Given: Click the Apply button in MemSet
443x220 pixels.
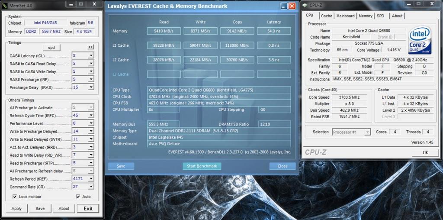Looking at the screenshot, I should click(16, 209).
